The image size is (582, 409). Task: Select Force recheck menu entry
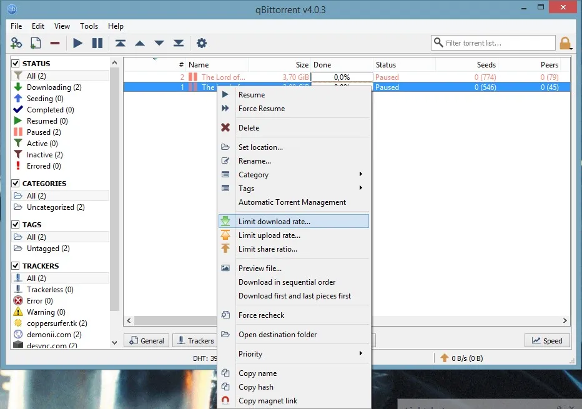click(x=294, y=315)
